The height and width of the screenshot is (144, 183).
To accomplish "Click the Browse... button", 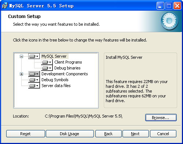I will coord(161,118).
